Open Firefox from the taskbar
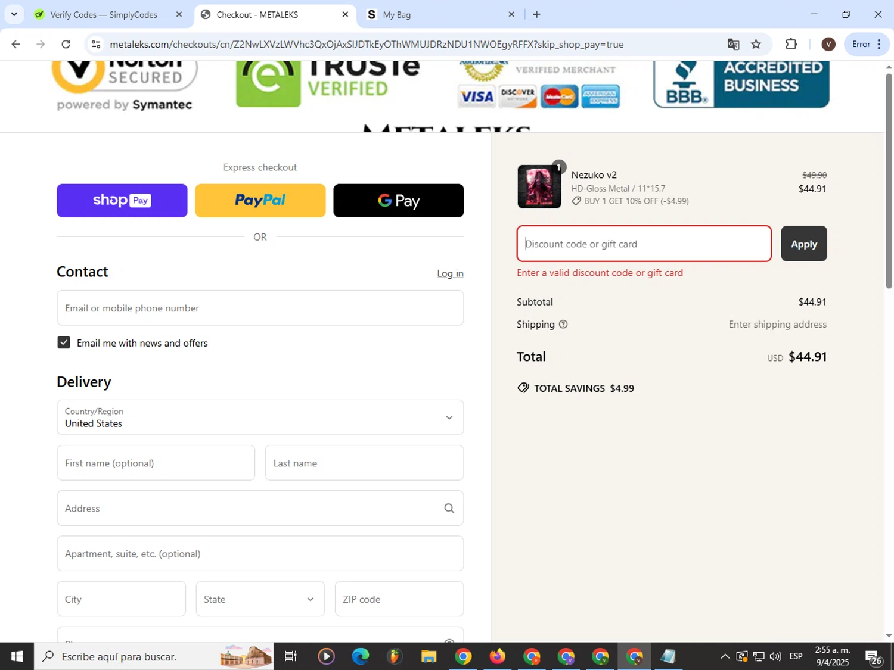The width and height of the screenshot is (894, 670). point(497,656)
